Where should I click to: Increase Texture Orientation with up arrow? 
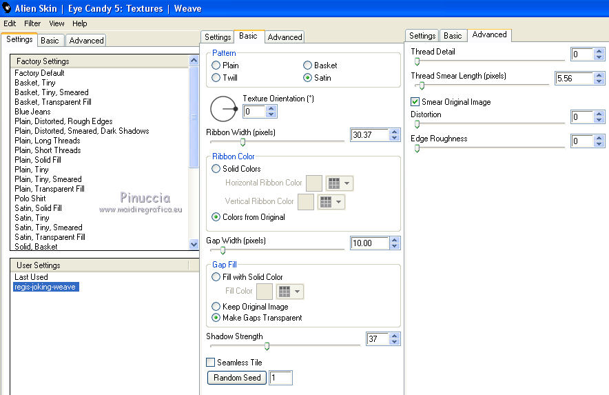271,109
